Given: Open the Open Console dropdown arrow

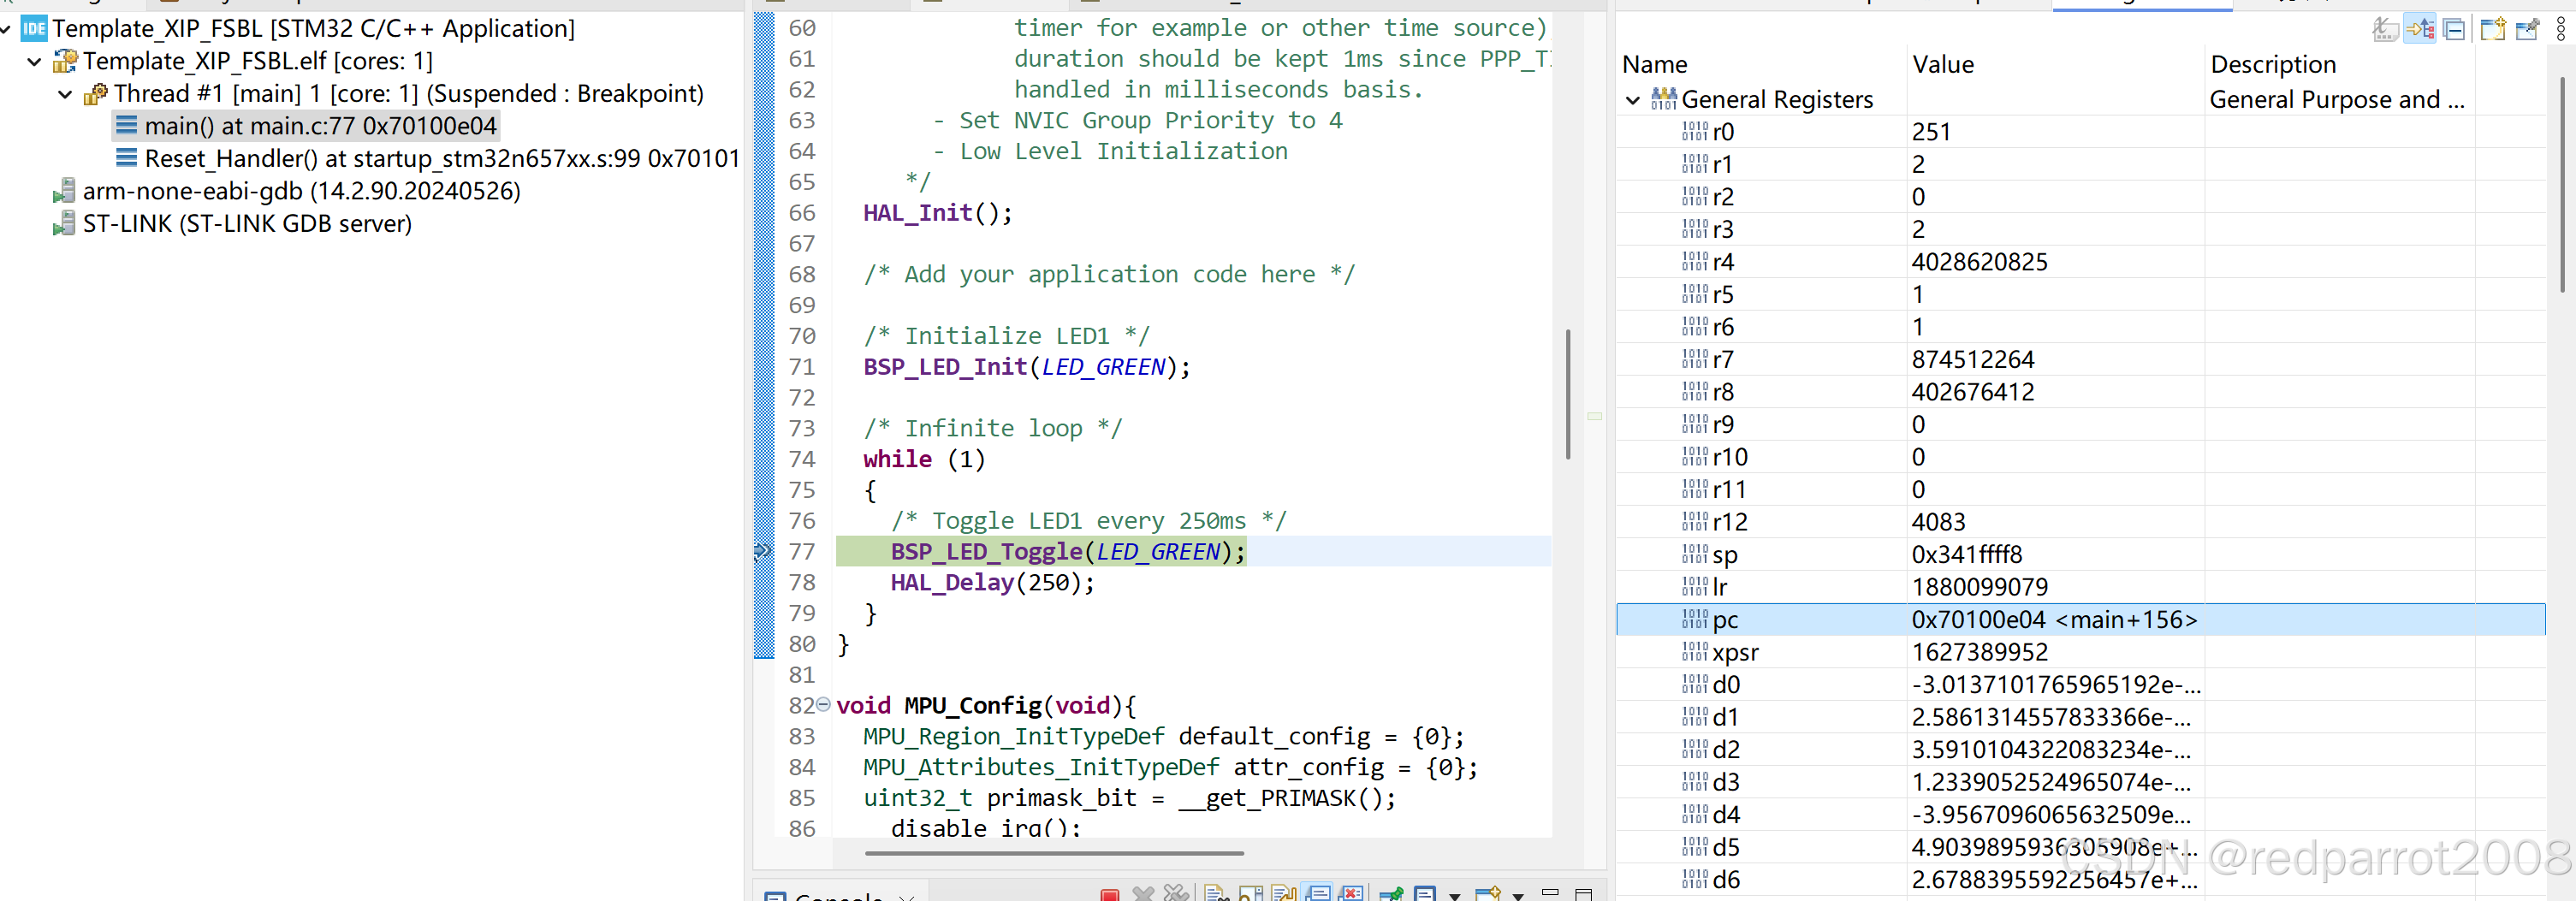Looking at the screenshot, I should 1518,896.
